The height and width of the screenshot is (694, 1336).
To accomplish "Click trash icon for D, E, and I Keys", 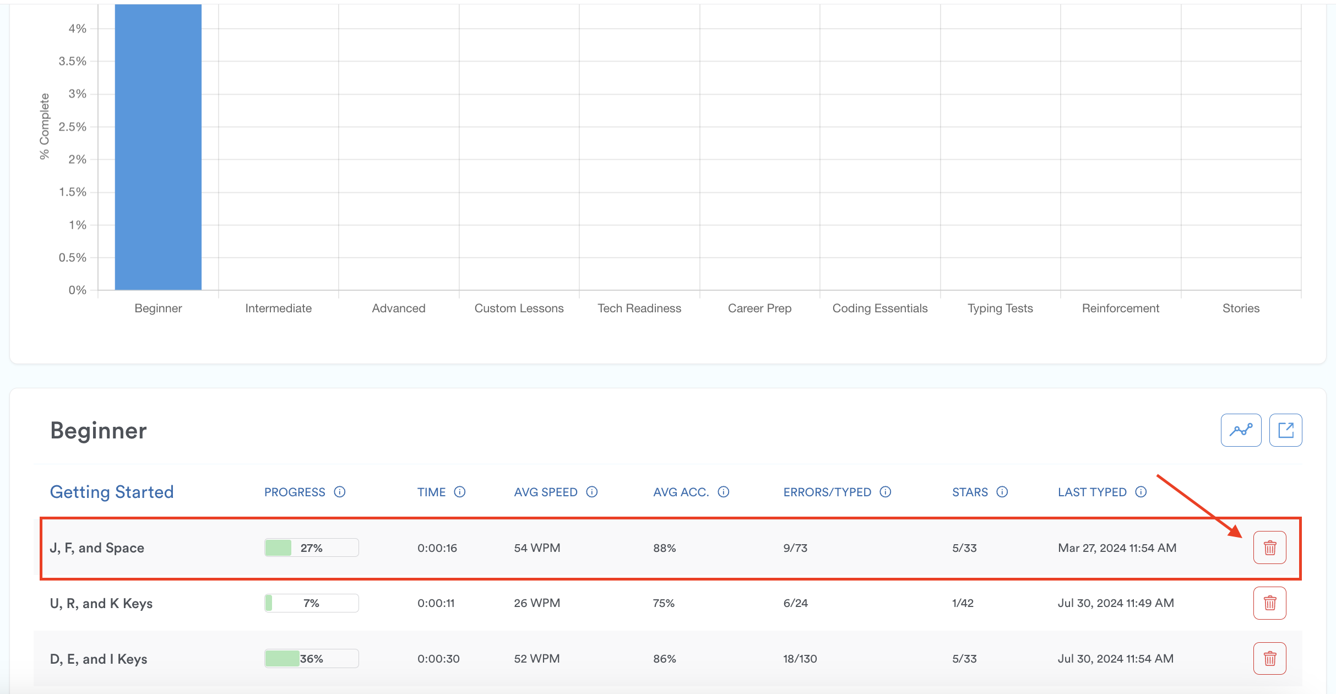I will click(x=1269, y=658).
